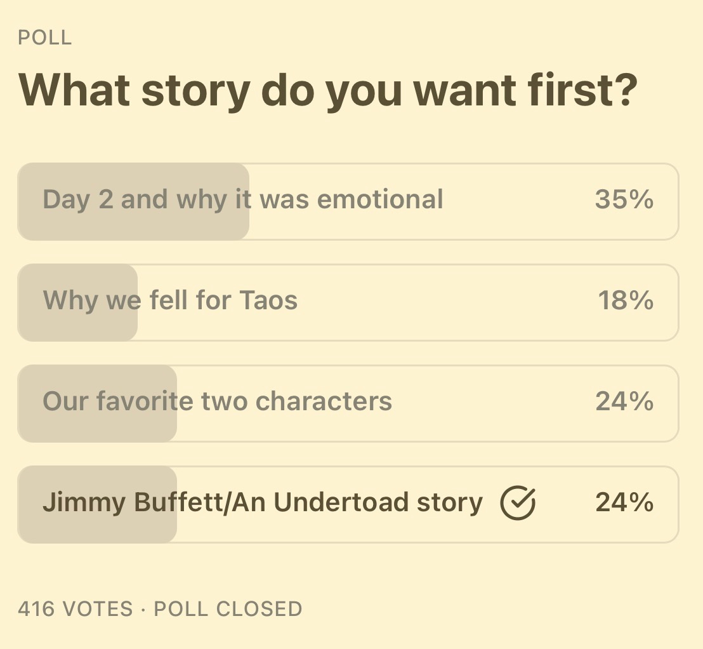Select 'Why we fell for Taos' option

pyautogui.click(x=348, y=302)
